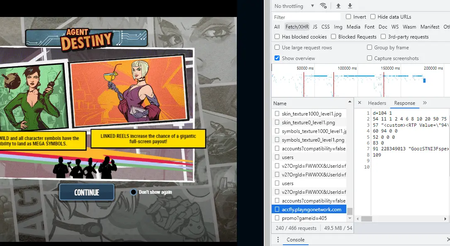Click response line containing '<custom><RTP Value'

point(411,125)
